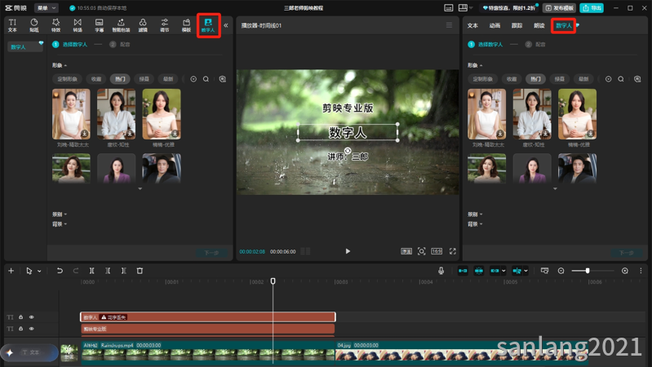Open the 特效 effects library
The image size is (652, 367).
pyautogui.click(x=55, y=25)
